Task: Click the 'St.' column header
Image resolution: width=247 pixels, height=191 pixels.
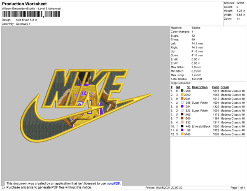Action: coord(189,87)
